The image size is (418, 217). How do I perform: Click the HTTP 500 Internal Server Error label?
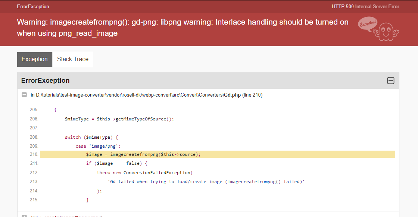pos(365,6)
